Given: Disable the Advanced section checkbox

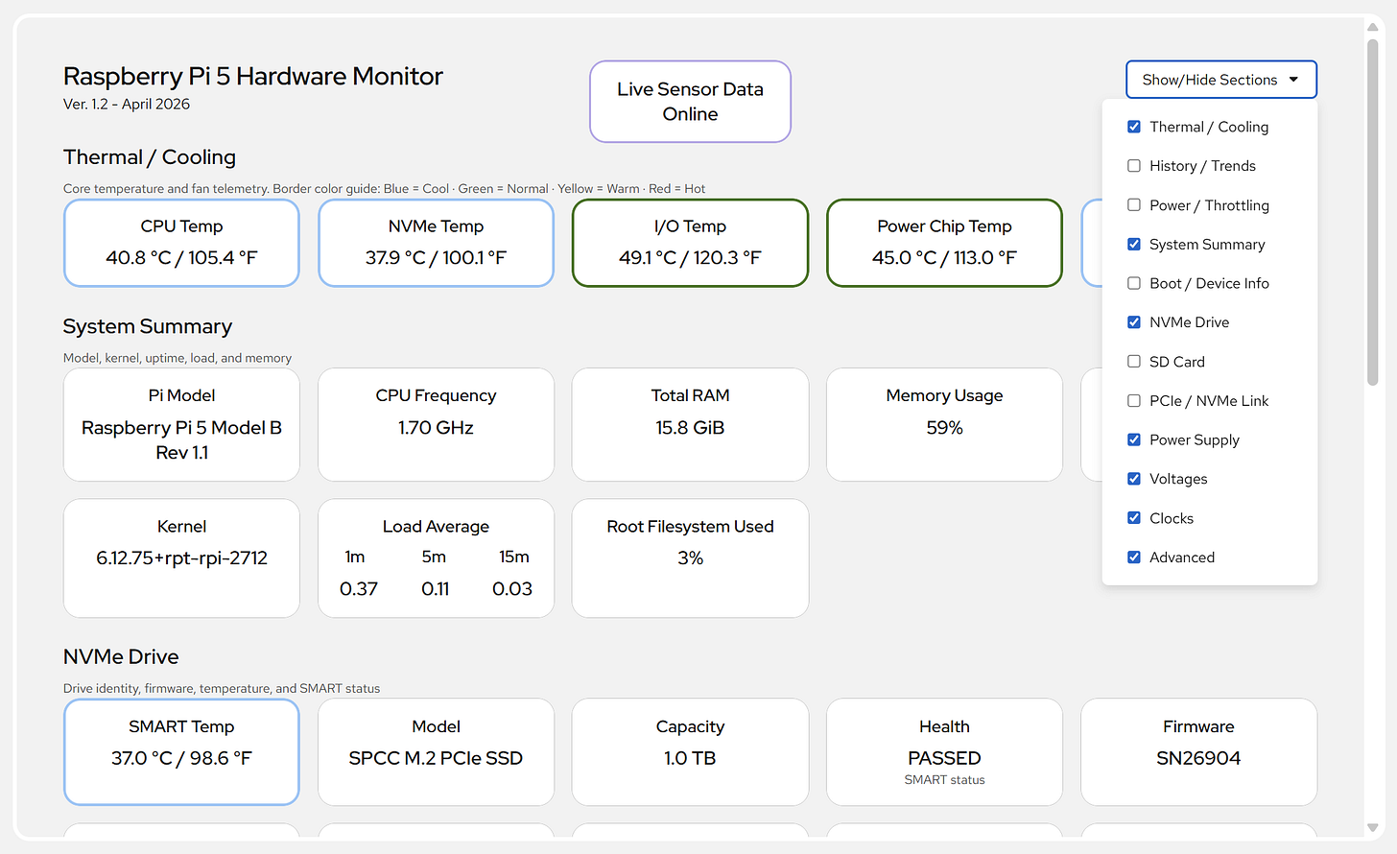Looking at the screenshot, I should point(1134,557).
